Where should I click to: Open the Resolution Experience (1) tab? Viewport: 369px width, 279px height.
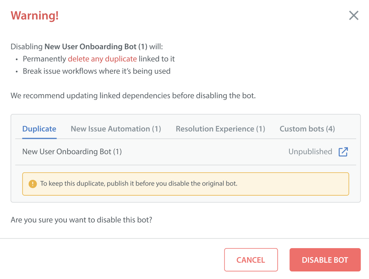220,129
